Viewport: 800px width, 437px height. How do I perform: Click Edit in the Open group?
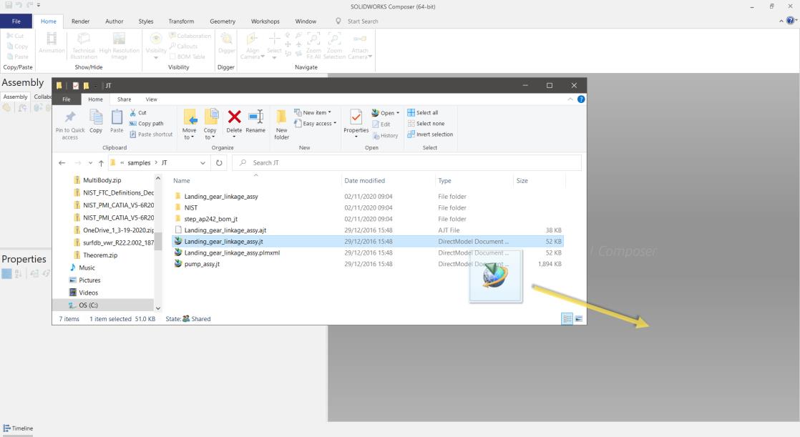tap(381, 124)
